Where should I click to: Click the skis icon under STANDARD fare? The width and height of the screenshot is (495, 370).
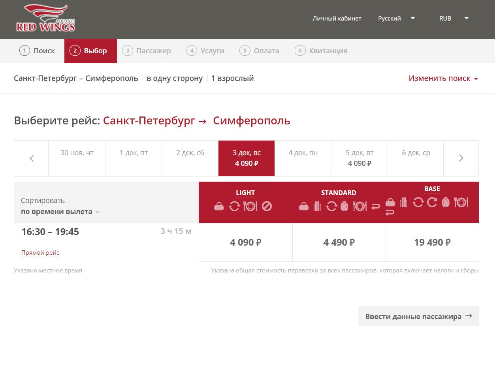pyautogui.click(x=317, y=206)
